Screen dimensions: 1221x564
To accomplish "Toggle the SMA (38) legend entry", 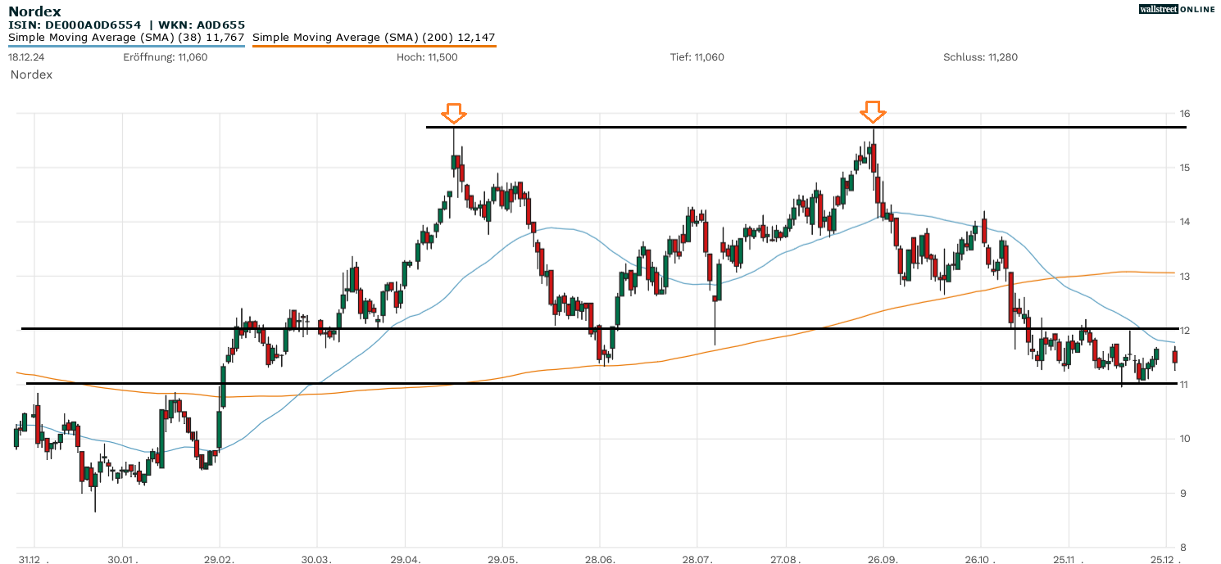I will coord(126,38).
